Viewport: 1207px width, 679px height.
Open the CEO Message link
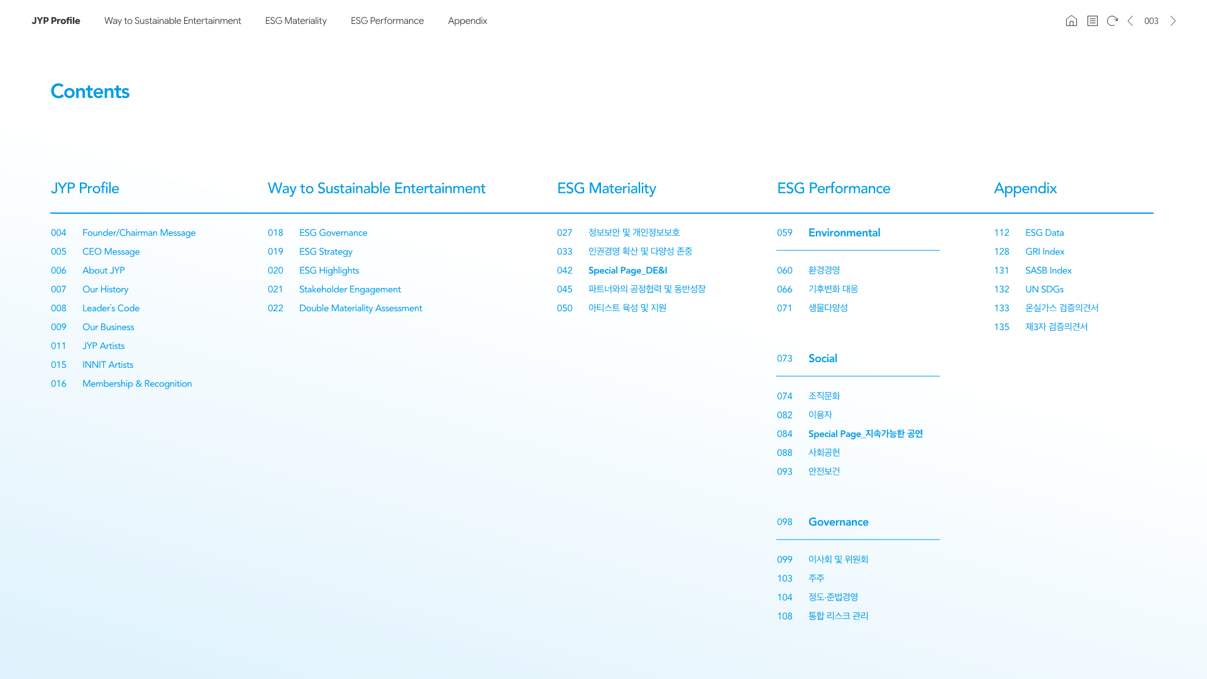coord(111,251)
